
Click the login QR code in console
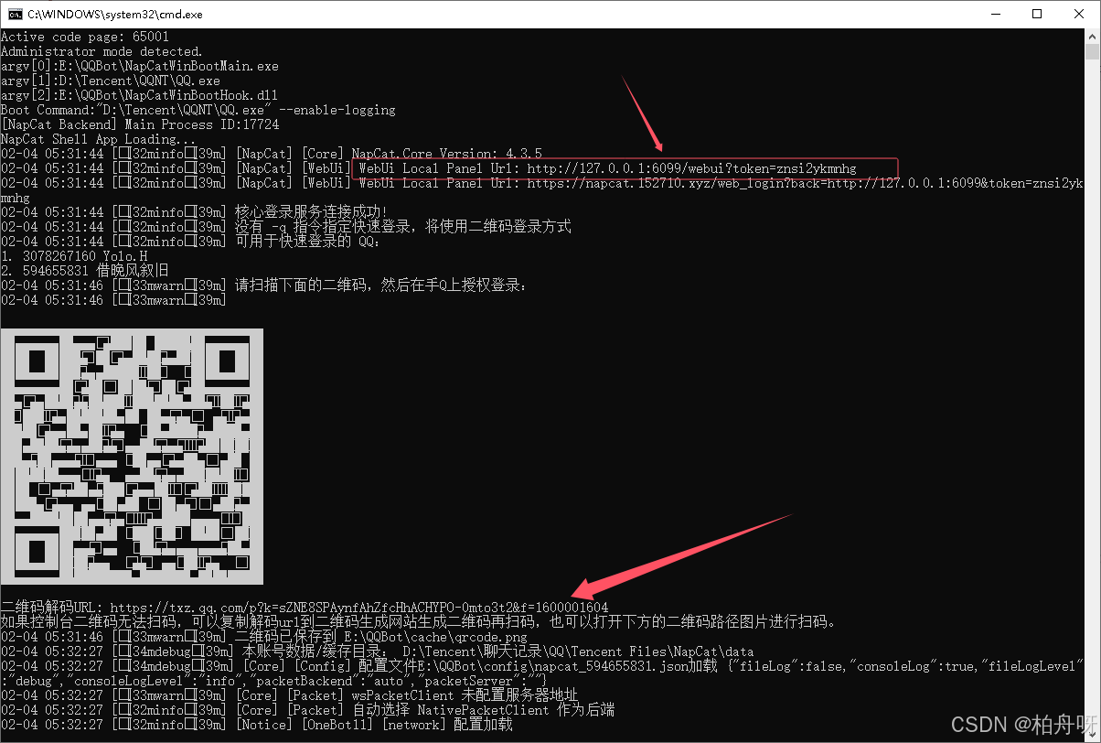pos(132,458)
